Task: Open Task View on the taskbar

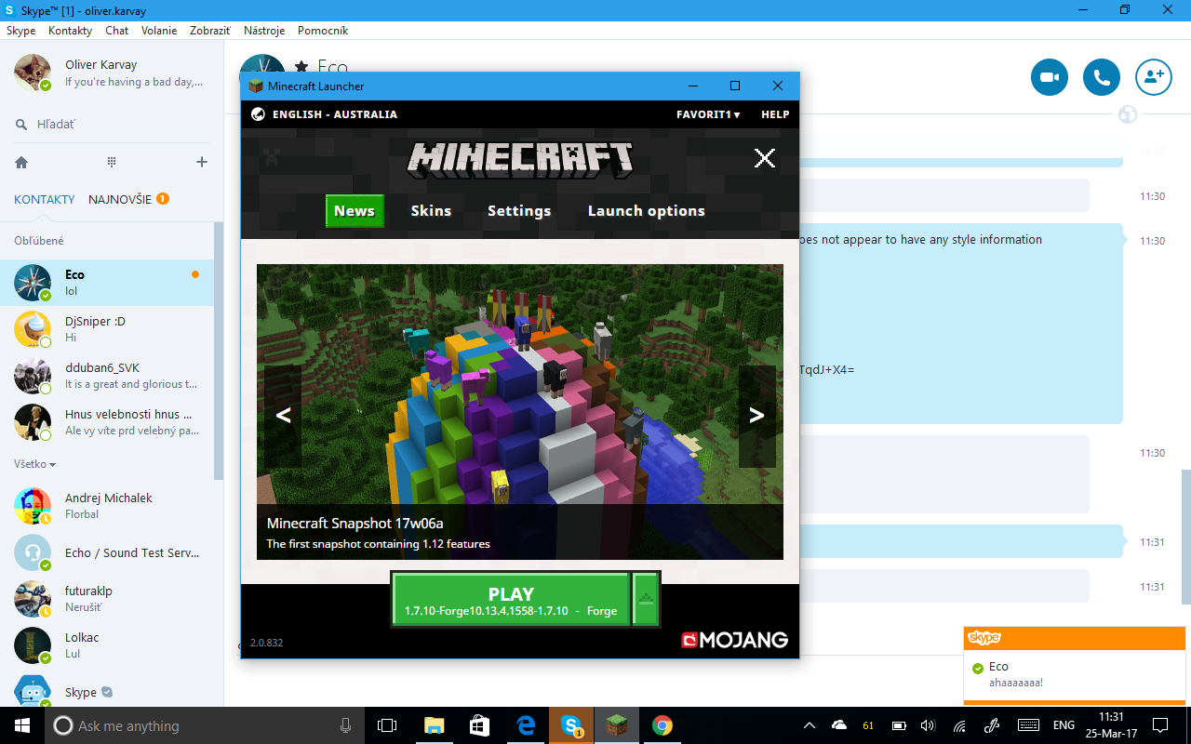Action: (x=387, y=725)
